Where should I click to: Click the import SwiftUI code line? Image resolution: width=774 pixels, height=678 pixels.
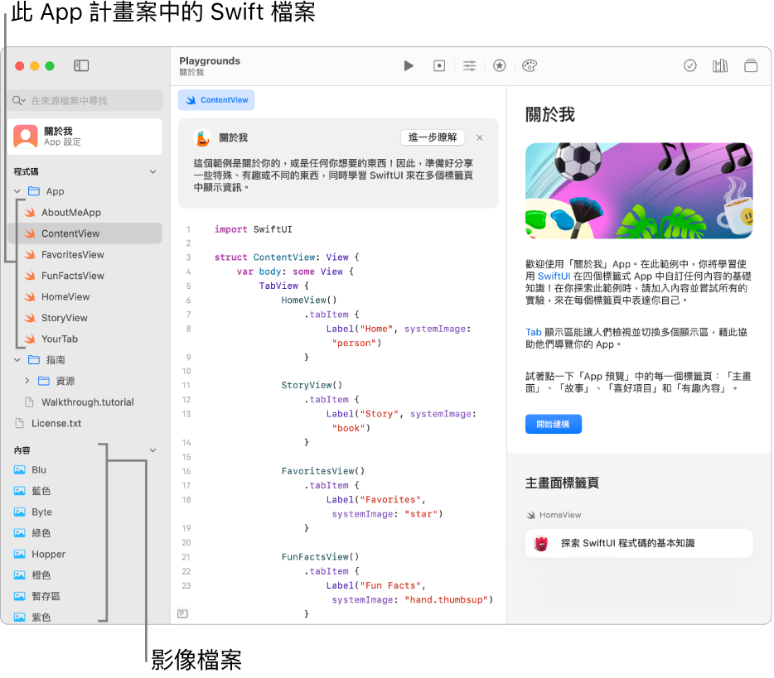[253, 229]
